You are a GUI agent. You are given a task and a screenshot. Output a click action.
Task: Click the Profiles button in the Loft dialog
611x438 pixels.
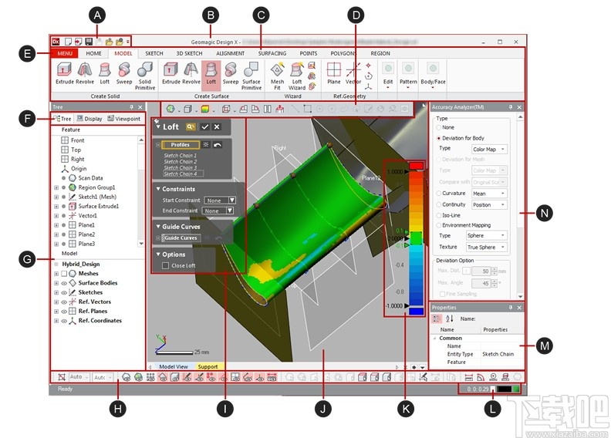[x=180, y=145]
